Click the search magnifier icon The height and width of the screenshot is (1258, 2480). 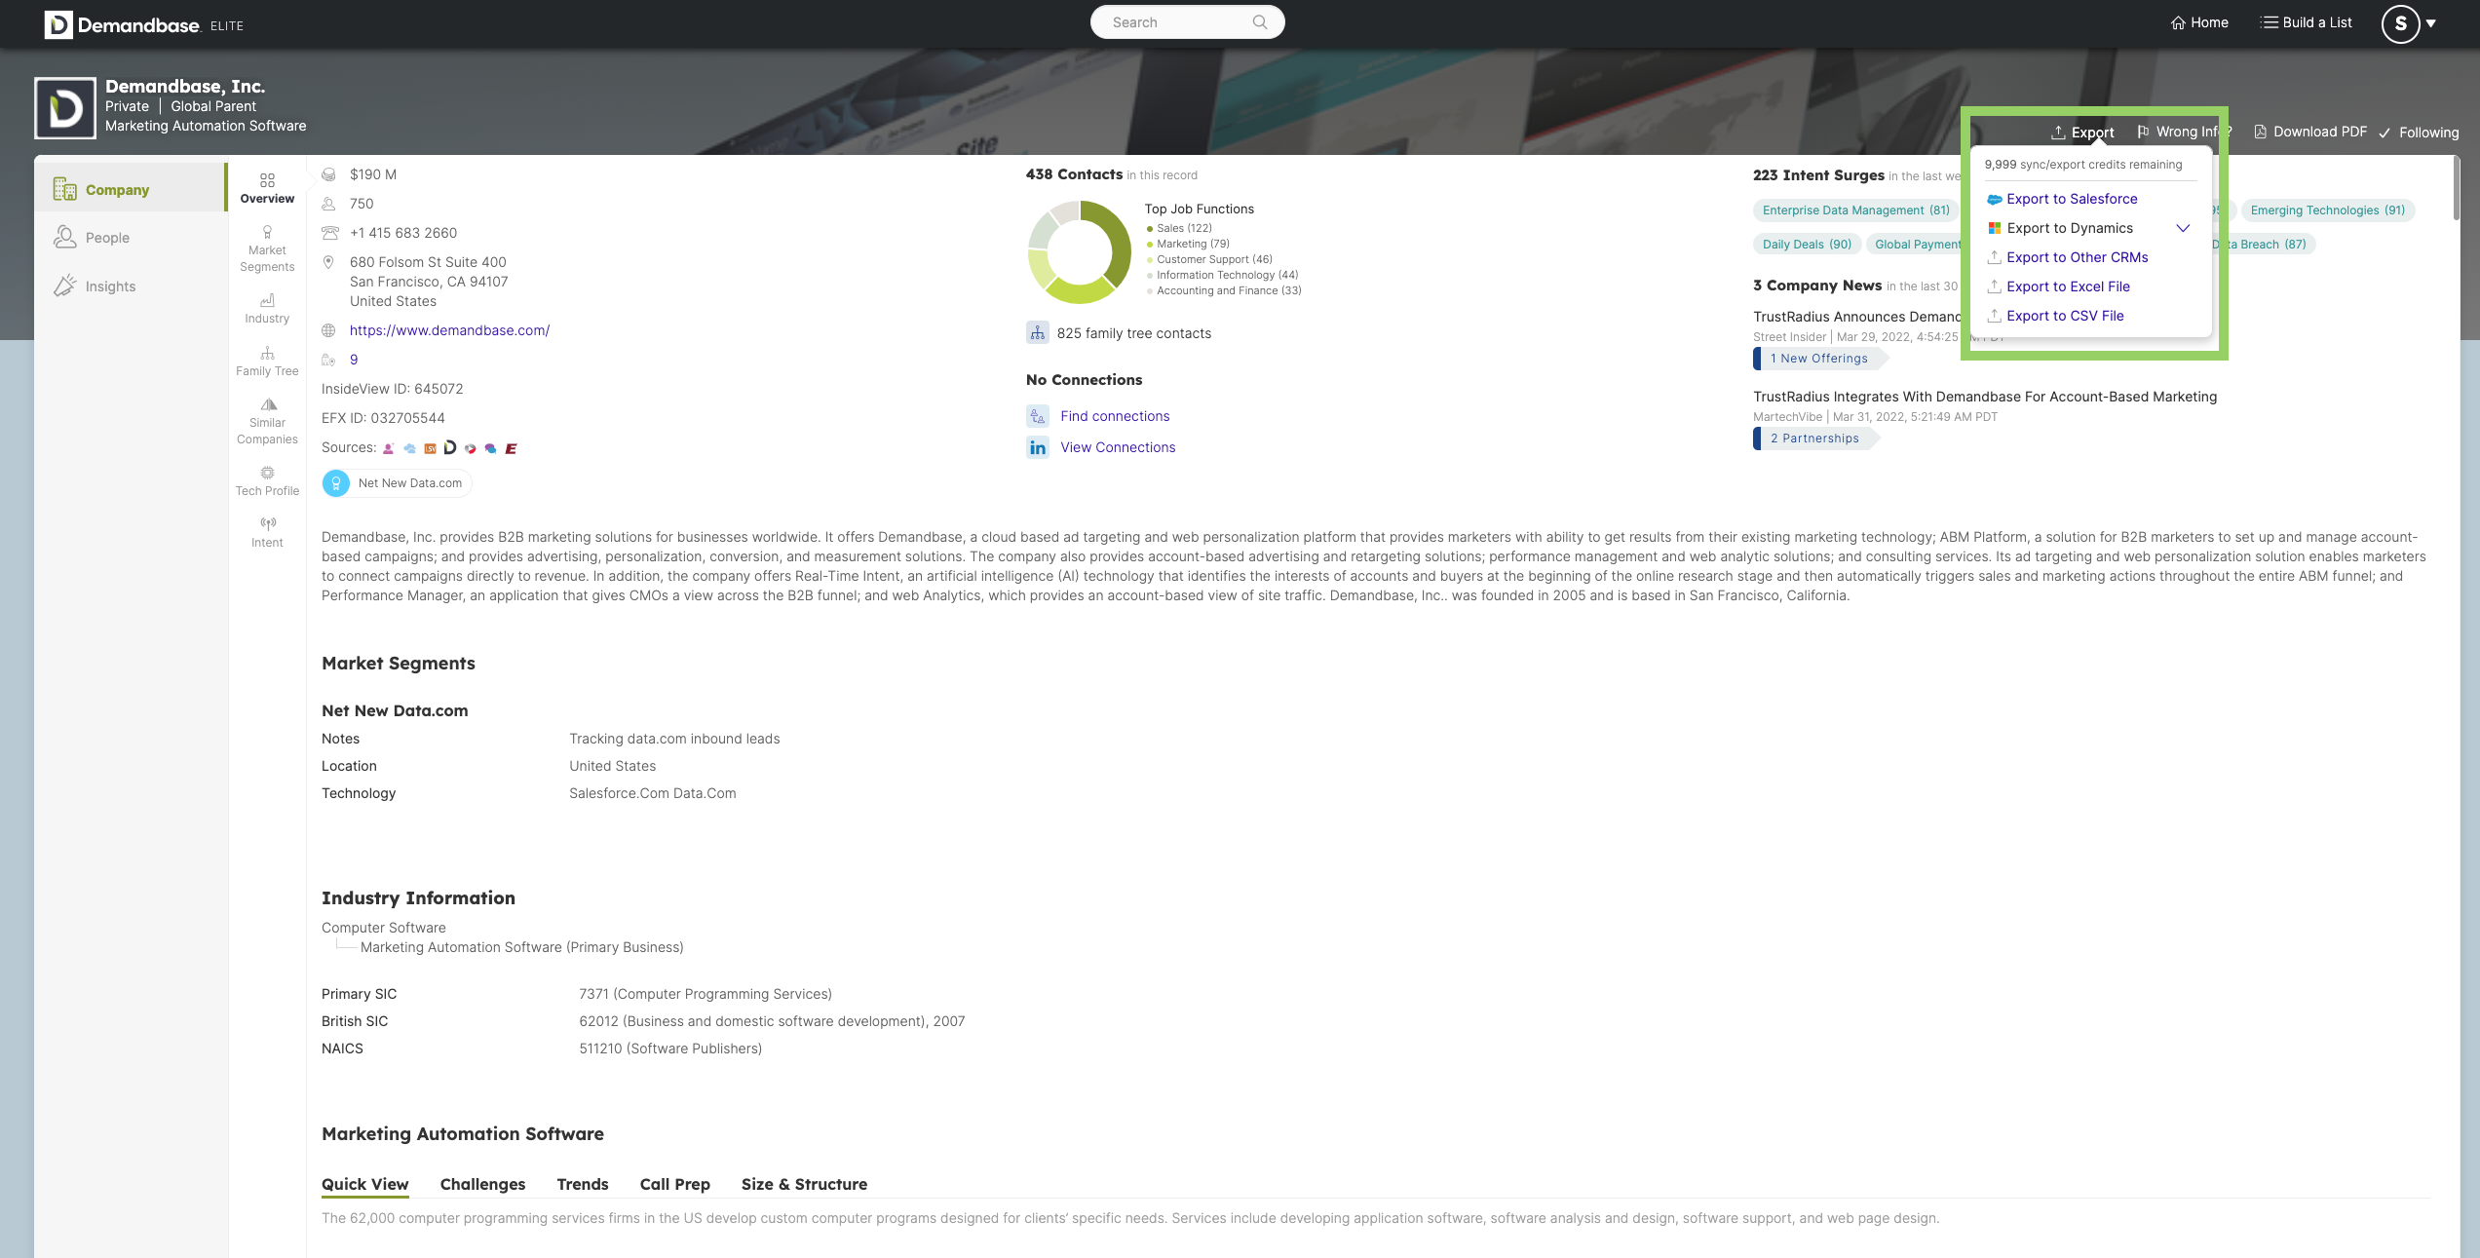[x=1259, y=22]
